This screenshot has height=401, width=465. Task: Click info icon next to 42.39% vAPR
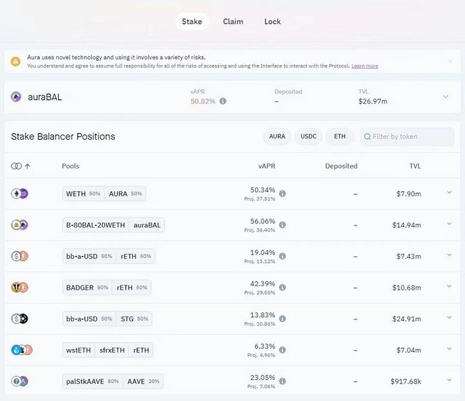coord(283,288)
